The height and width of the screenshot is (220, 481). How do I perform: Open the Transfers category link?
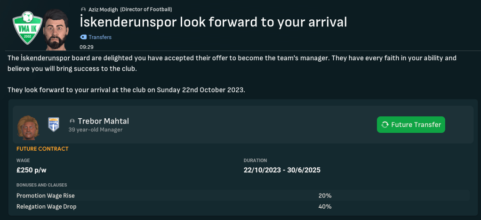tap(100, 37)
